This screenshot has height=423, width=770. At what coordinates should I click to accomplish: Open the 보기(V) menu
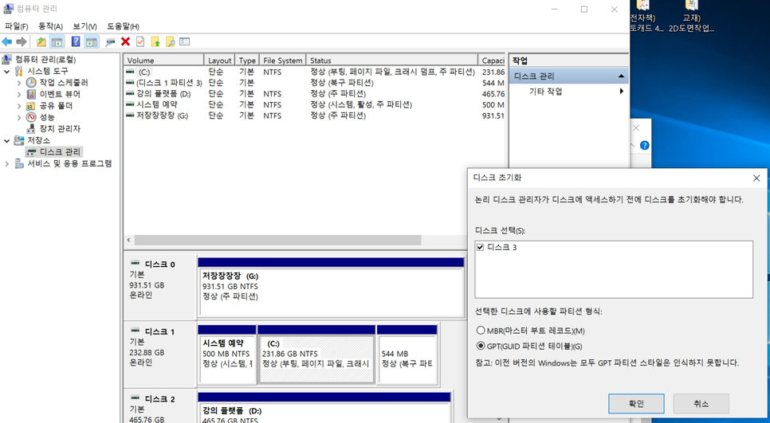point(85,26)
